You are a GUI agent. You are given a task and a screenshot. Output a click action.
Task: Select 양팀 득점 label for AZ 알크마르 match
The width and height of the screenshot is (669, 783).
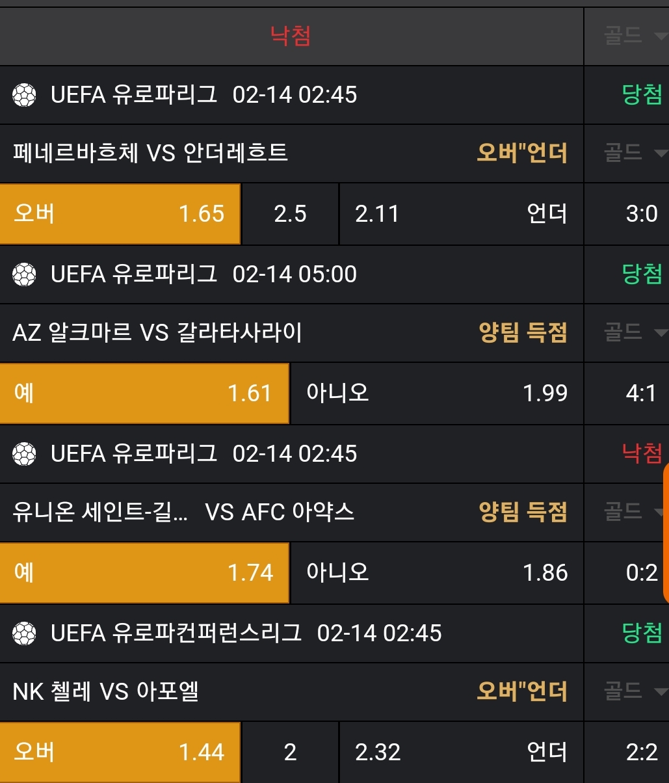tap(523, 333)
